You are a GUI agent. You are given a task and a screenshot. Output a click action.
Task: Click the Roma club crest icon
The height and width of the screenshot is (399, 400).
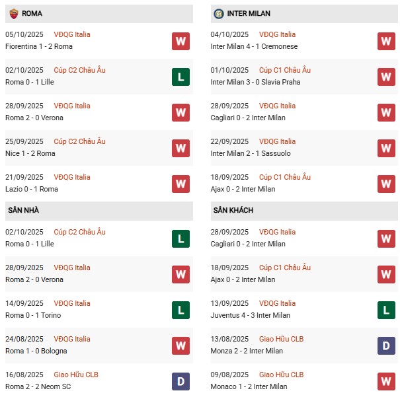(14, 13)
